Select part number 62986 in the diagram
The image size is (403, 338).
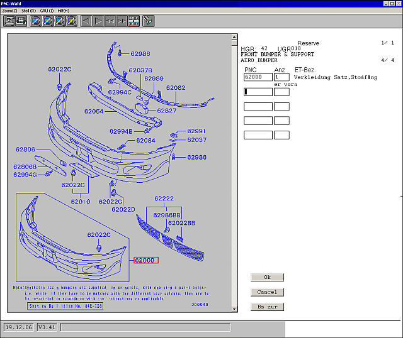click(139, 54)
